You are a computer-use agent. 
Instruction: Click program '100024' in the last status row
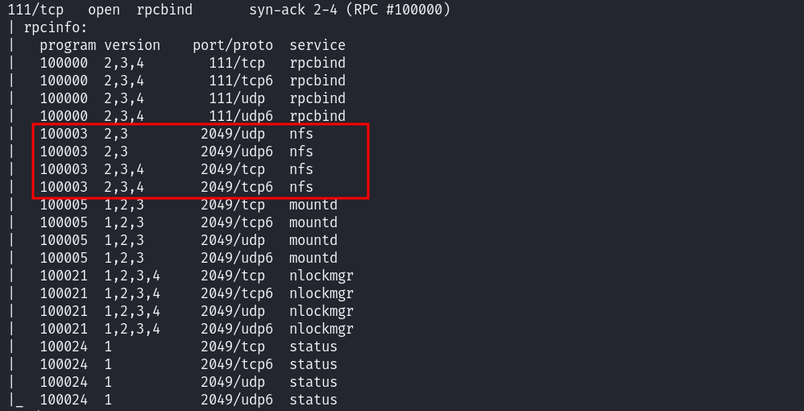click(64, 400)
